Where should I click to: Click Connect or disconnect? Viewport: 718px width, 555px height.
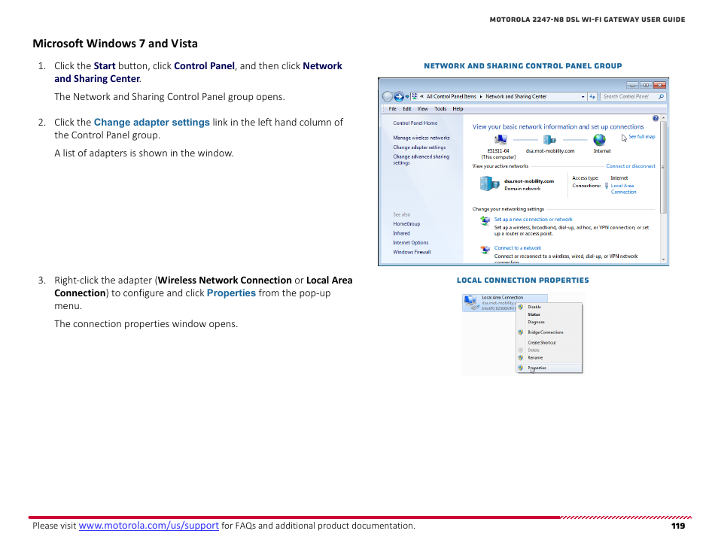coord(631,165)
